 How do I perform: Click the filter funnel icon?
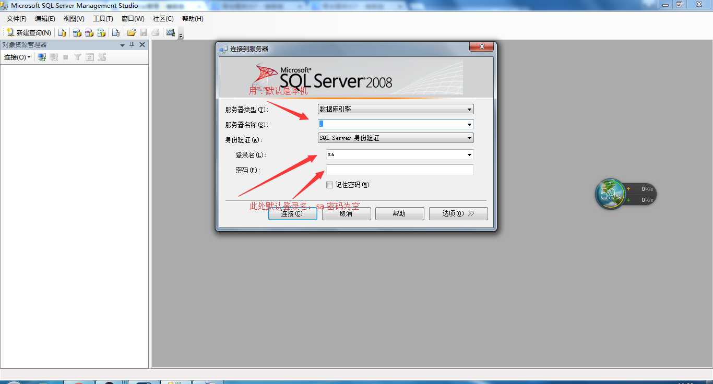pos(78,57)
